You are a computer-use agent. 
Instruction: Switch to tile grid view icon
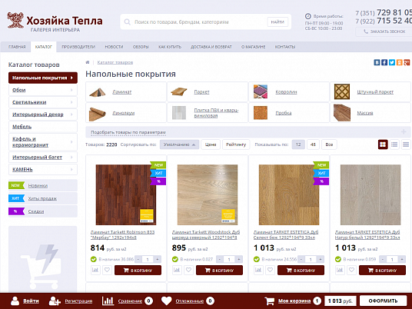(x=383, y=145)
